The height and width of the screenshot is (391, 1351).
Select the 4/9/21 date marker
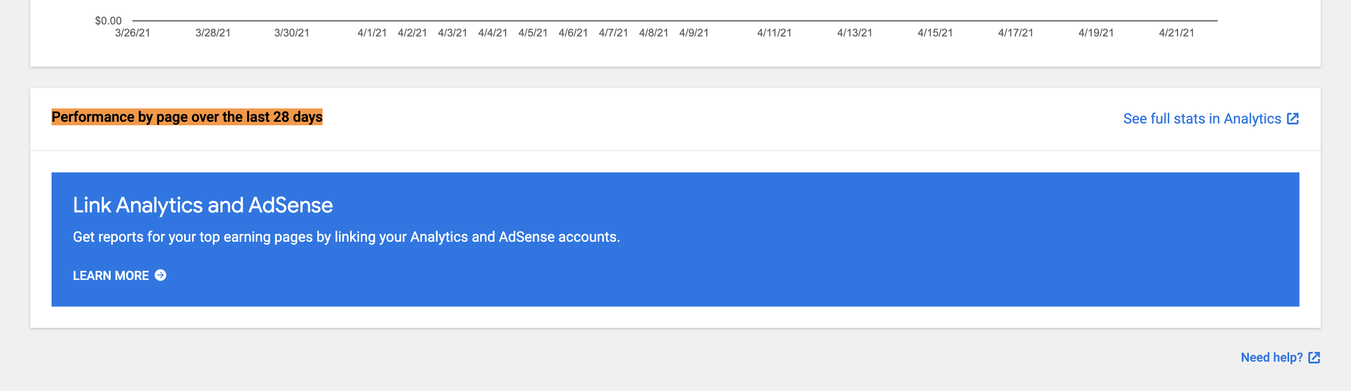pos(693,32)
